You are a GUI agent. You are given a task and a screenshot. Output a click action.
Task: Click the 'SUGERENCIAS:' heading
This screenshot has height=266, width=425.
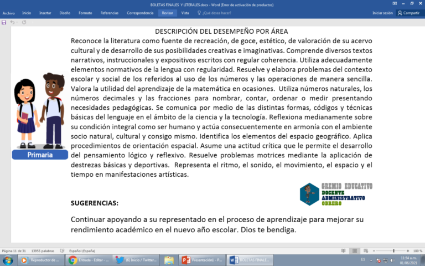[x=95, y=203]
